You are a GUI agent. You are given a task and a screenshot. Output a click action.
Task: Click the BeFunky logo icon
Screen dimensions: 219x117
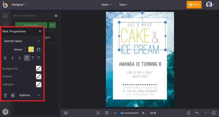point(5,5)
